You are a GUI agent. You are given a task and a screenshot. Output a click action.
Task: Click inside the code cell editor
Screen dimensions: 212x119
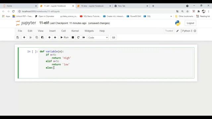[116, 63]
